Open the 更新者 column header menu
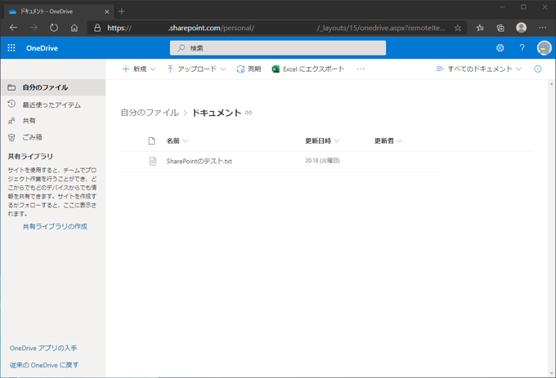Screen dimensions: 556x378 (388, 141)
